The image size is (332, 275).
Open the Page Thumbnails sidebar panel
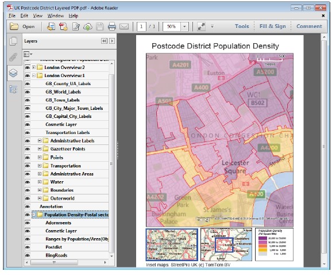pyautogui.click(x=13, y=41)
